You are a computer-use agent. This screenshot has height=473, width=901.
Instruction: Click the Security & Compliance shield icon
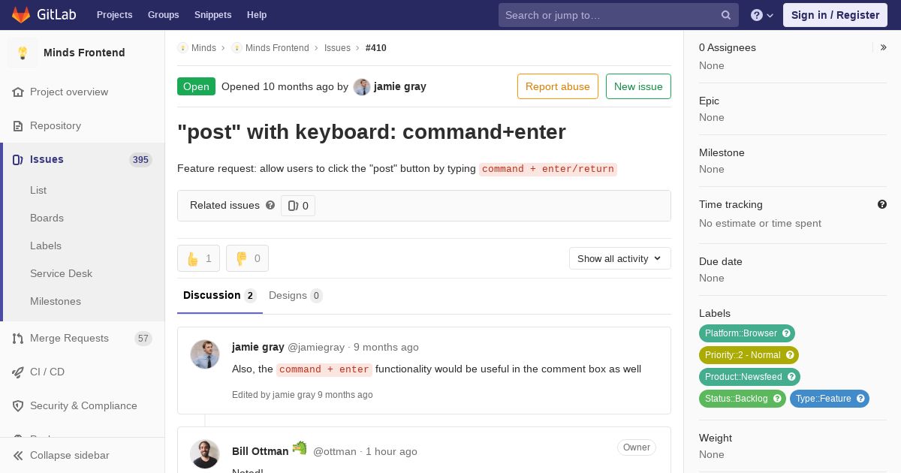18,405
